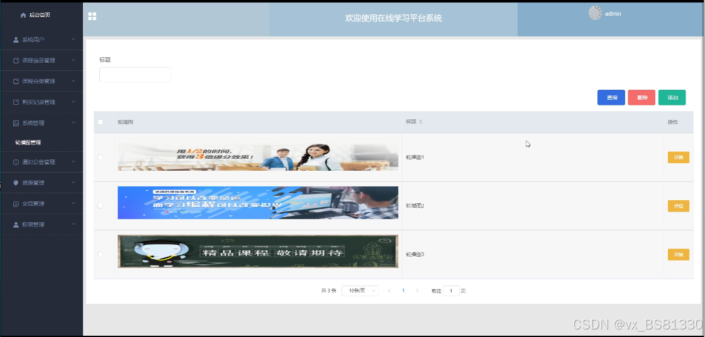Click page number 1 in pagination
Screen dimensions: 705x337
(x=403, y=291)
